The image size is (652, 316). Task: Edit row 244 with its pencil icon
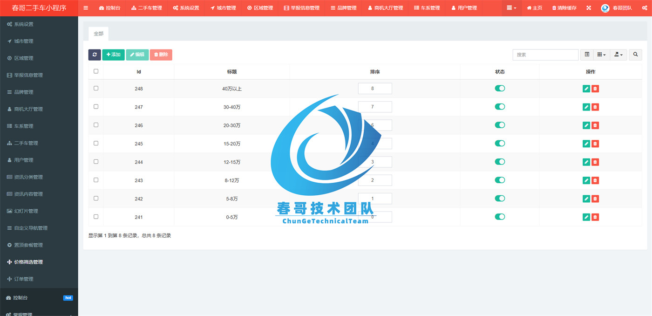click(586, 162)
